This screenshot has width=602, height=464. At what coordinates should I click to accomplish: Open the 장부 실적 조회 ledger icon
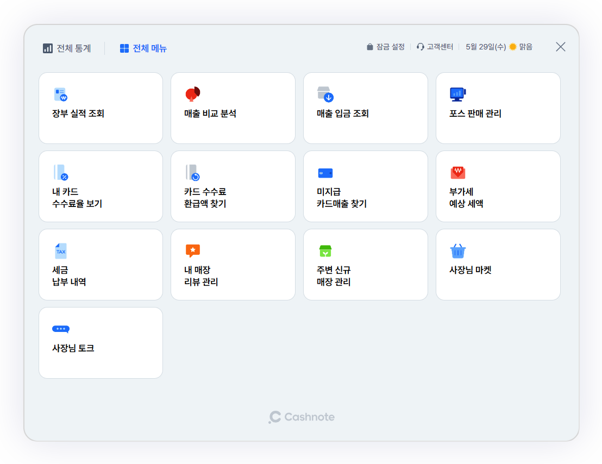[x=60, y=95]
